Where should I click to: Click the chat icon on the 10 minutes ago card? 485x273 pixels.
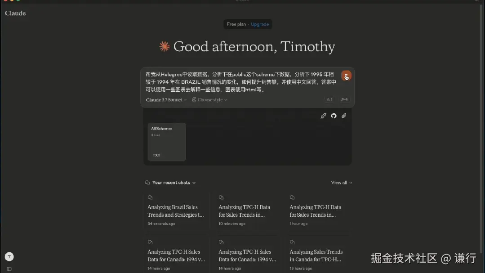[x=221, y=197]
